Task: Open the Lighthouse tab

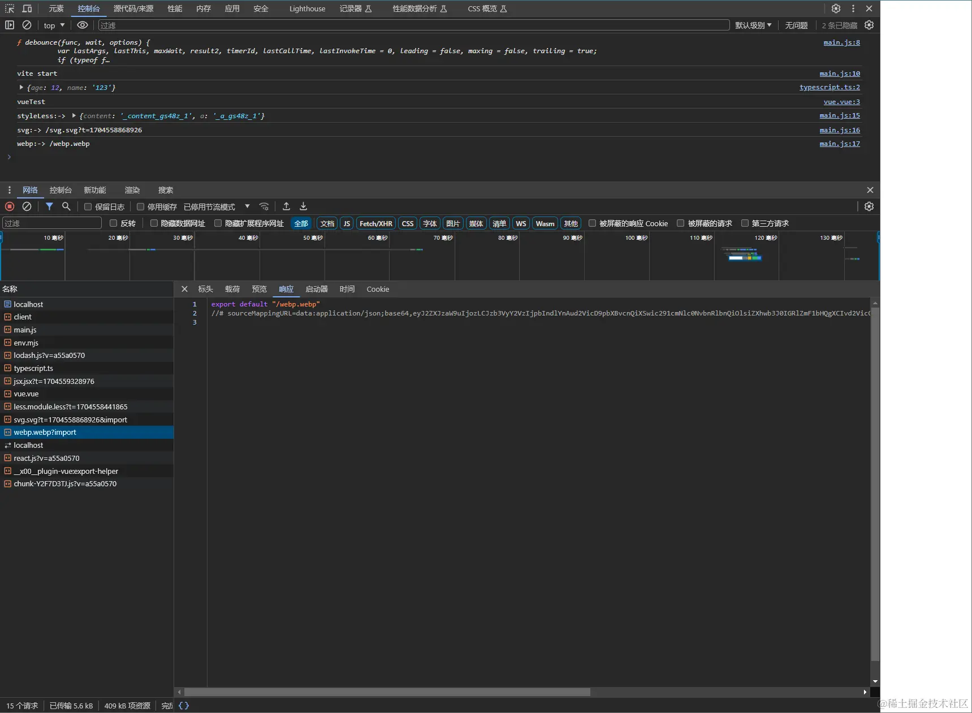Action: coord(307,8)
